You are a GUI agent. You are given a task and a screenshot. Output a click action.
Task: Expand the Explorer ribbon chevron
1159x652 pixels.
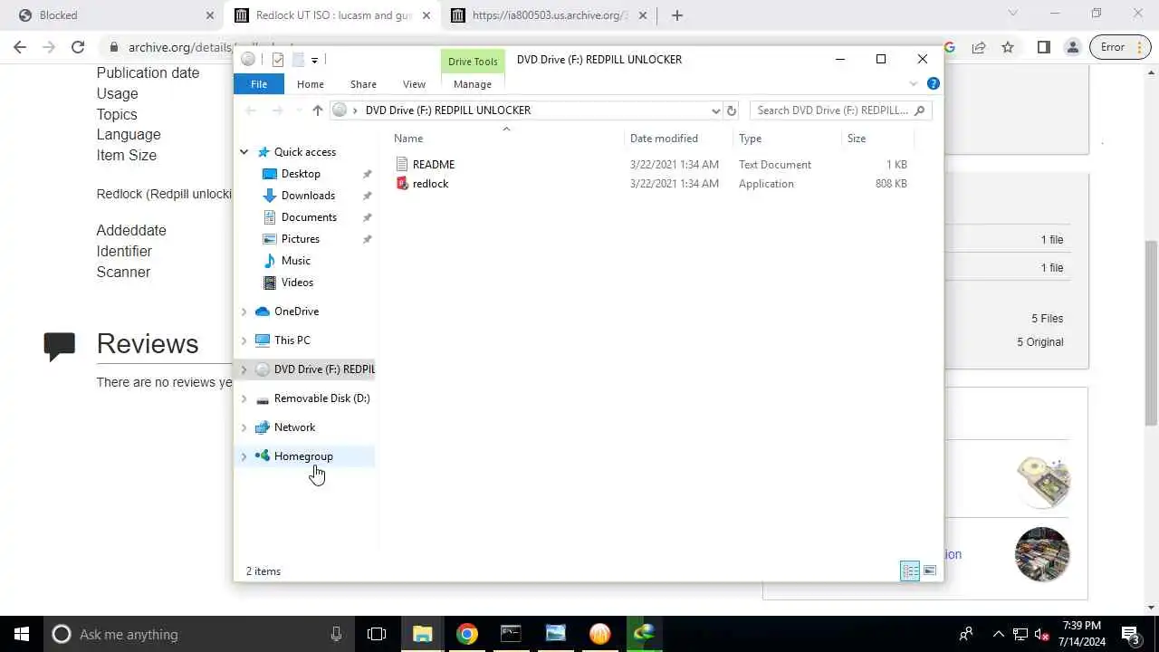913,84
